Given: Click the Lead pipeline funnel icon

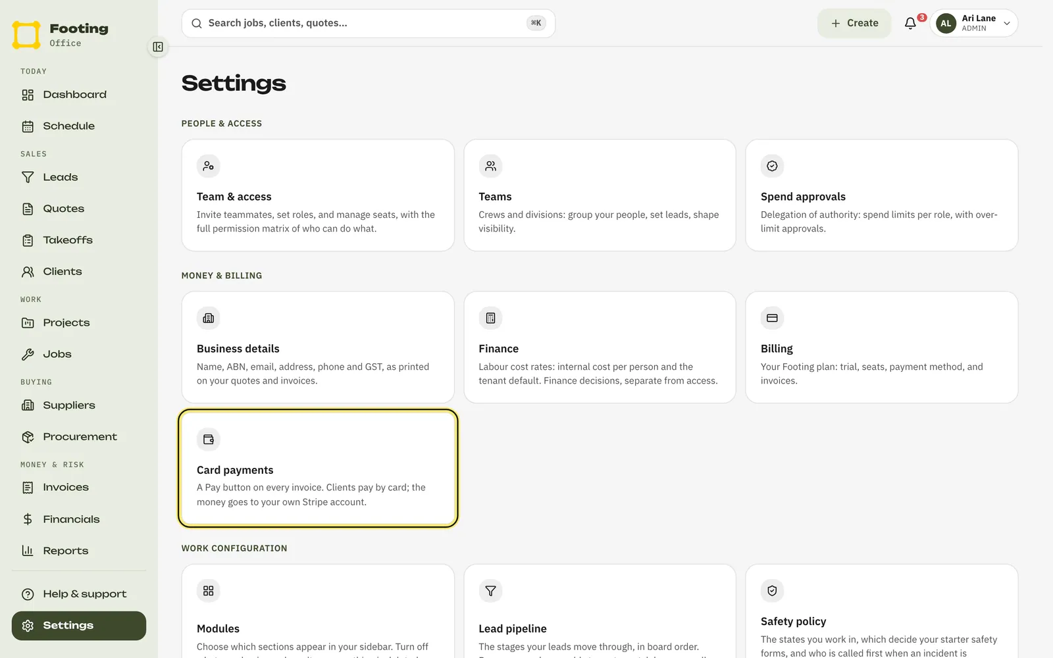Looking at the screenshot, I should pyautogui.click(x=490, y=591).
